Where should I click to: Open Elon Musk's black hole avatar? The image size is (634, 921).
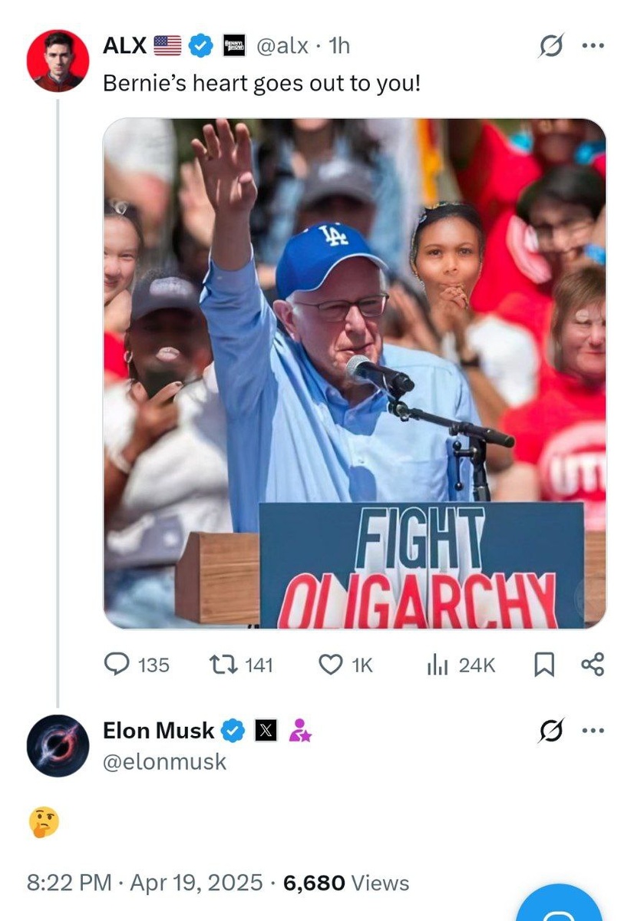(58, 746)
